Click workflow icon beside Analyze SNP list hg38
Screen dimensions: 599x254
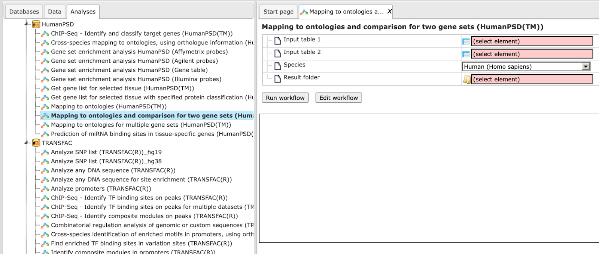(45, 161)
